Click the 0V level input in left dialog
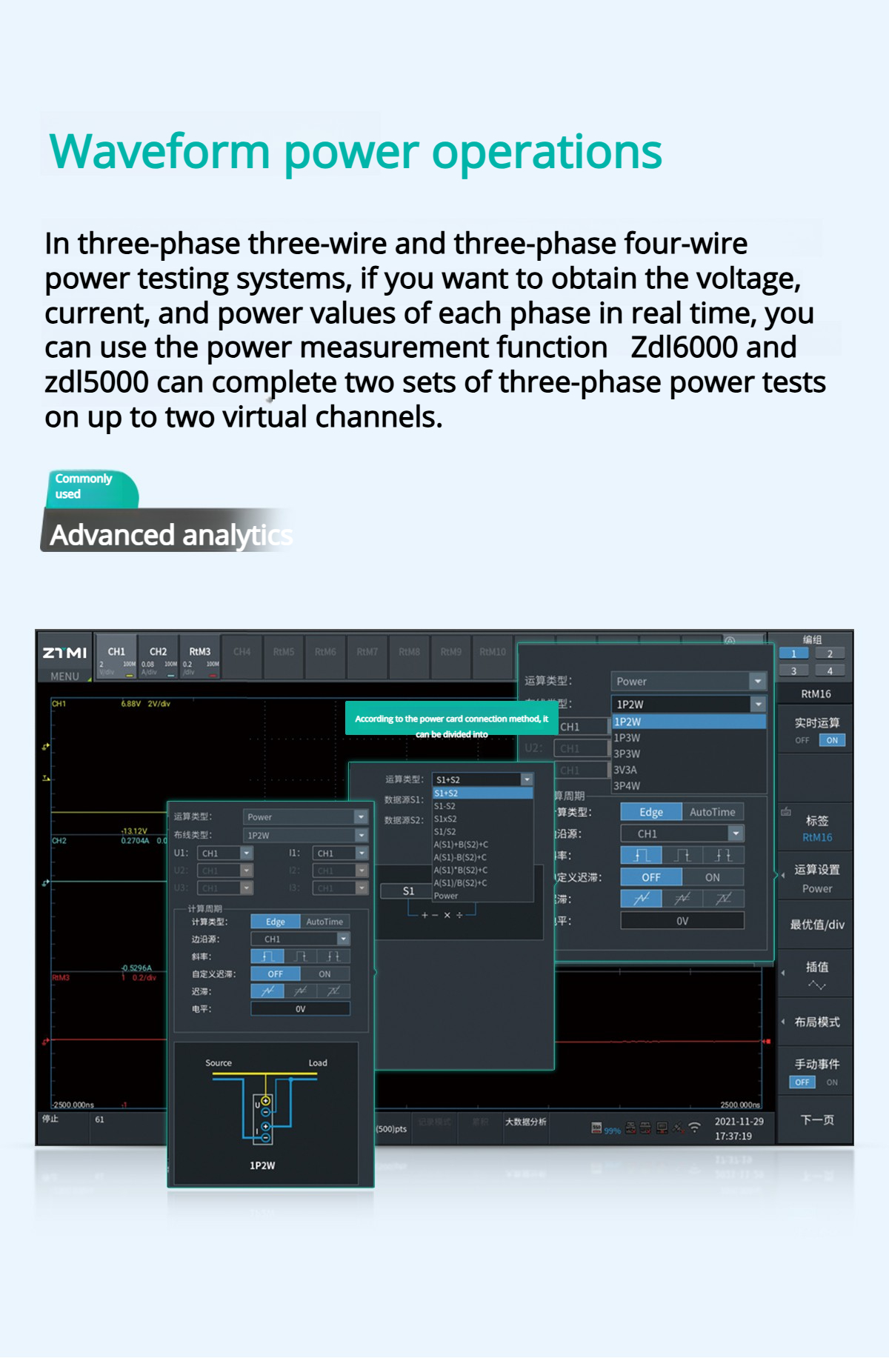This screenshot has height=1358, width=889. (x=300, y=1009)
